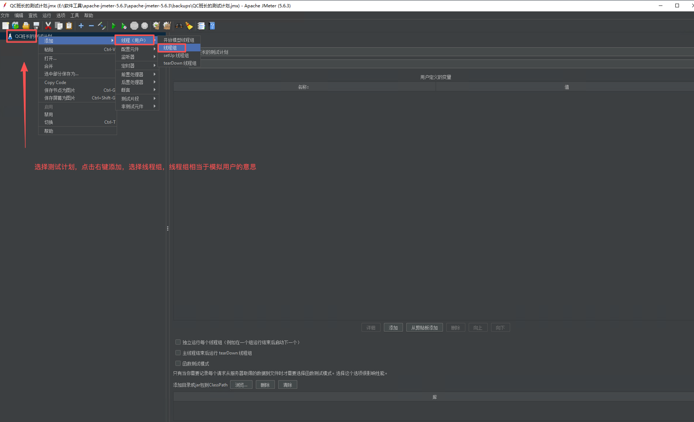
Task: Enable 函数测试模式 checkbox
Action: pyautogui.click(x=178, y=363)
